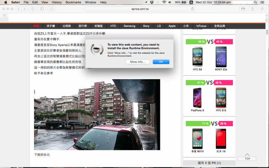Image resolution: width=269 pixels, height=168 pixels.
Task: Open the 找手機 navigation tab
Action: tap(50, 26)
